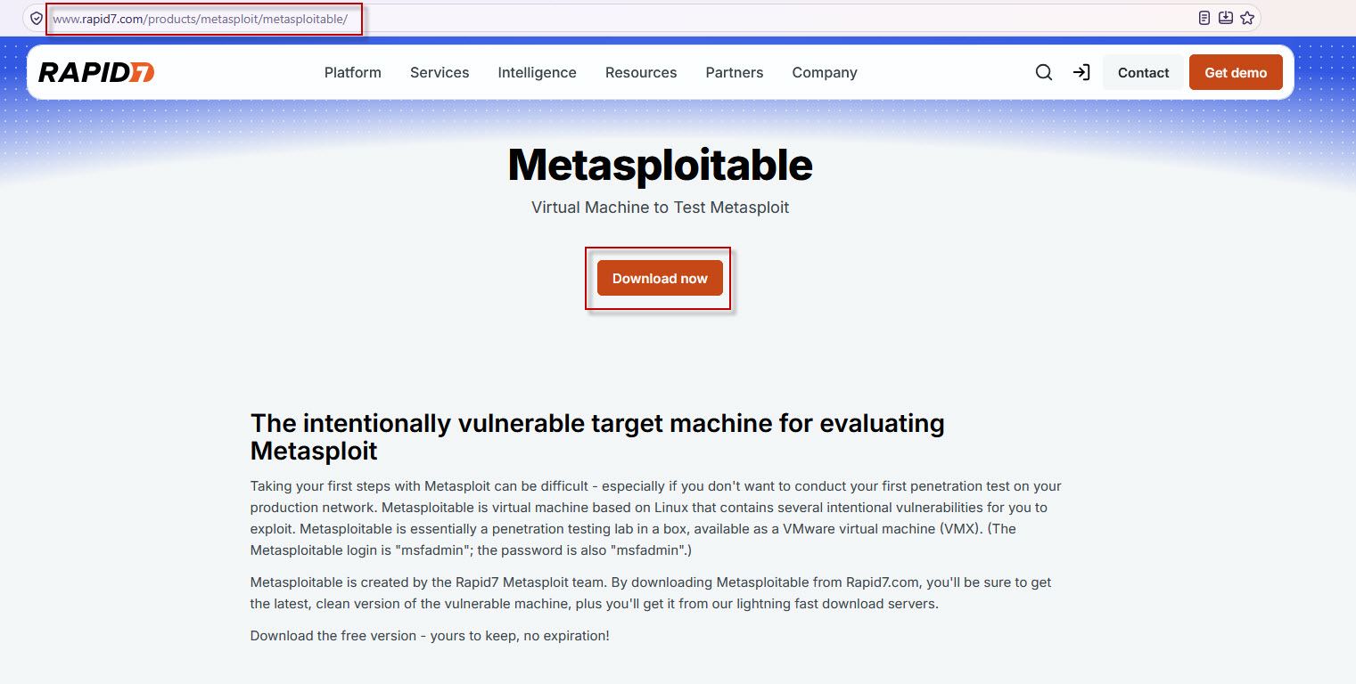The width and height of the screenshot is (1356, 684).
Task: Open the Company menu
Action: [x=825, y=73]
